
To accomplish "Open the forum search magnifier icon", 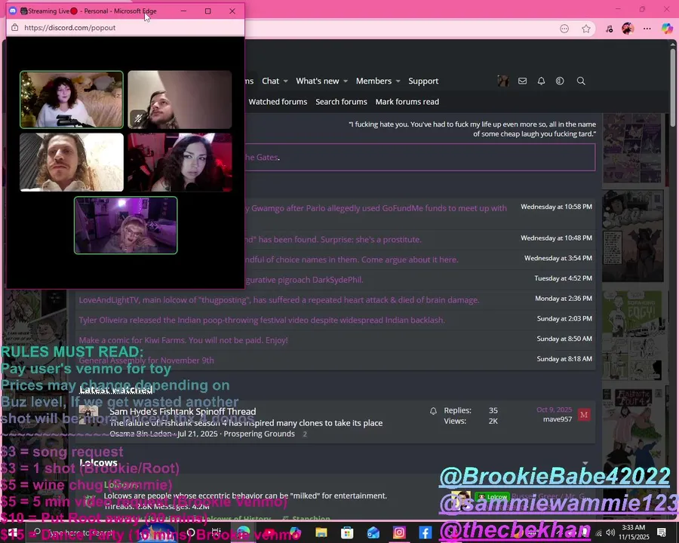I will [581, 81].
